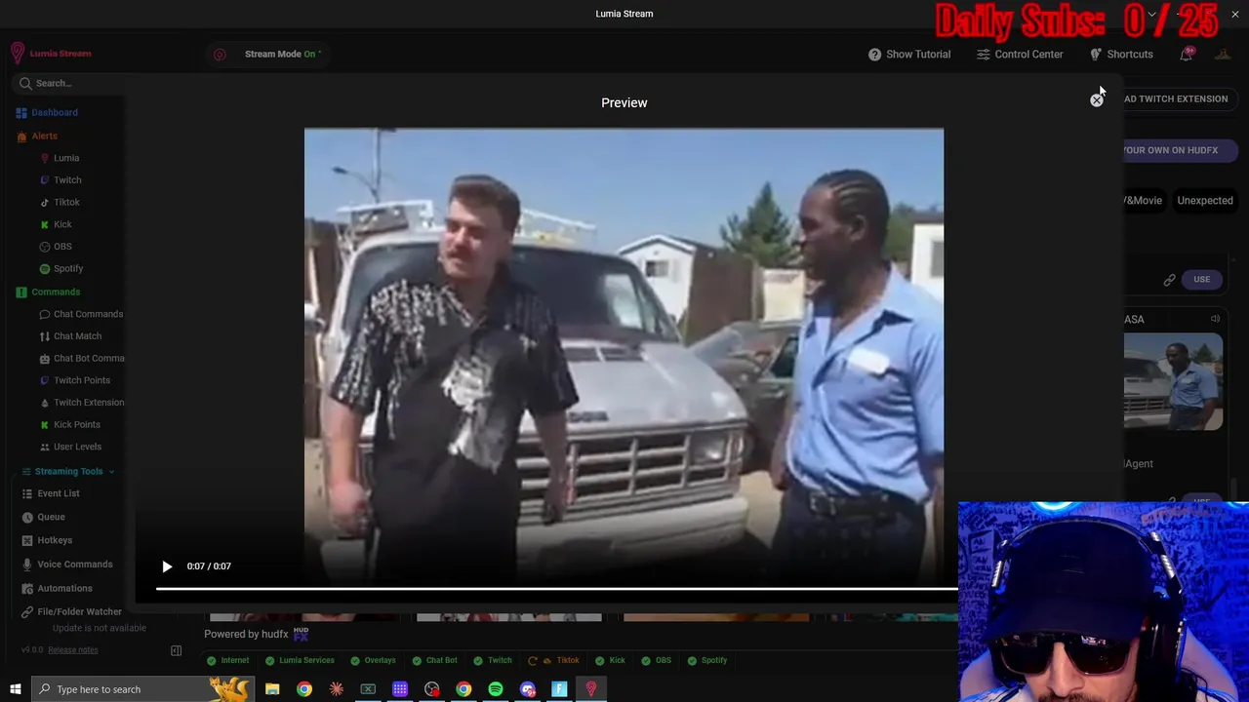
Task: Click the Spotify status indicator
Action: pos(706,660)
